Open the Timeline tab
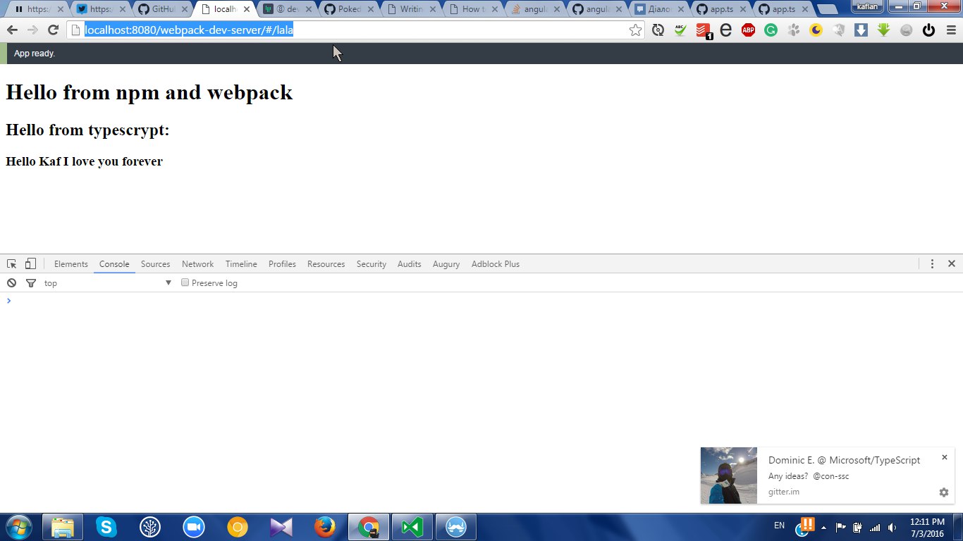The image size is (963, 541). (x=241, y=264)
